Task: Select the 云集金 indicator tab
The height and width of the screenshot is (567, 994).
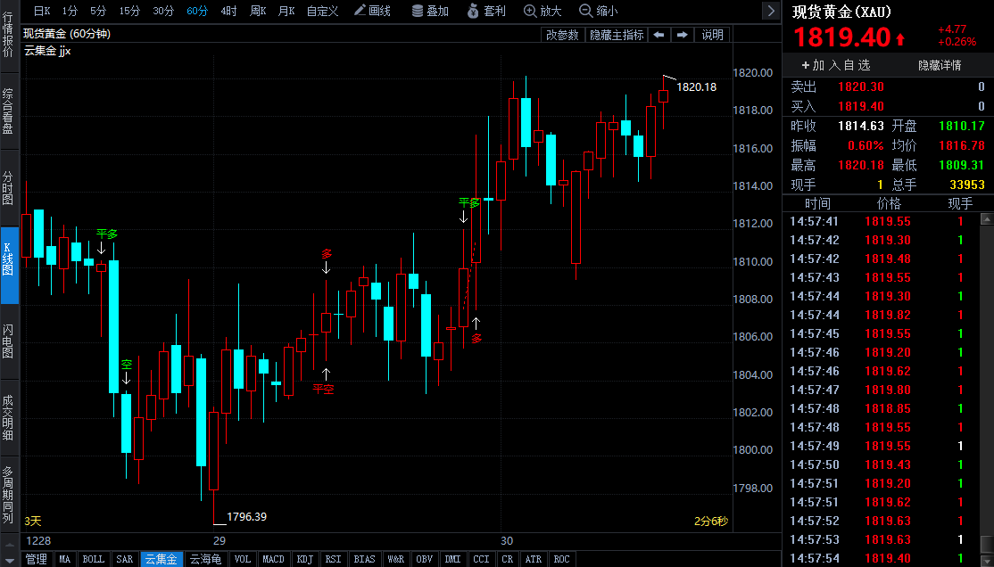Action: click(162, 559)
